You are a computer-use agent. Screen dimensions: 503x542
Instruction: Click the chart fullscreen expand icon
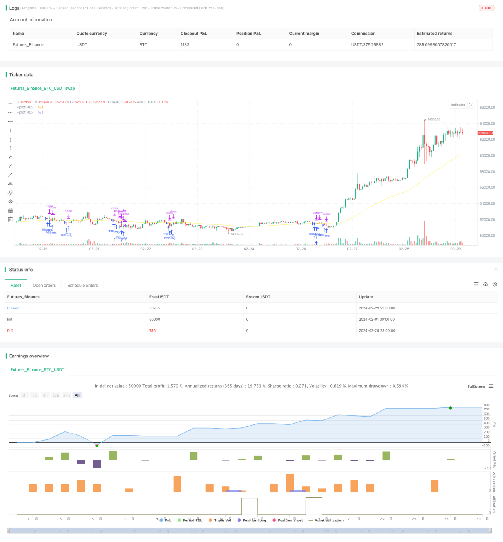pyautogui.click(x=471, y=105)
